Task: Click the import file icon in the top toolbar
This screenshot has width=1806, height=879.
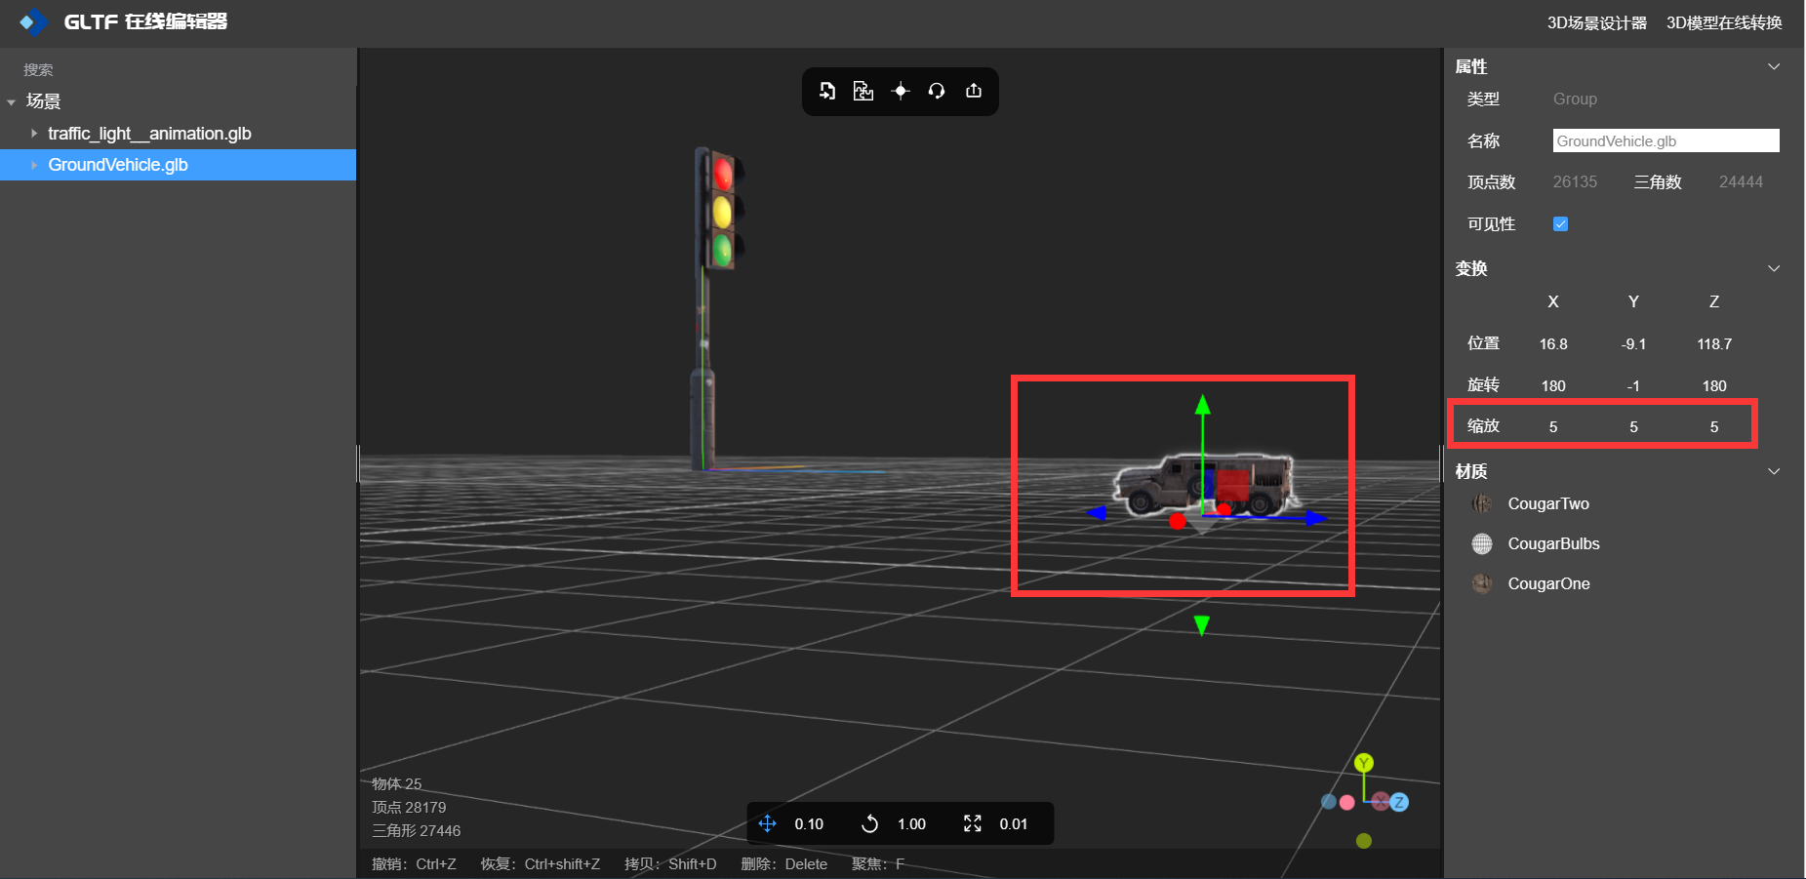Action: click(827, 91)
